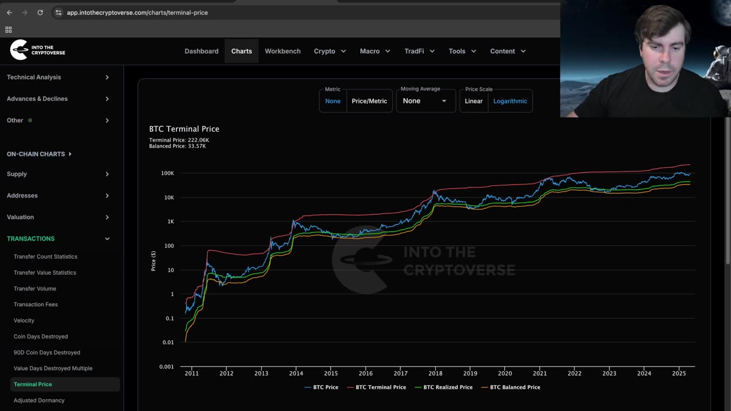This screenshot has width=731, height=411.
Task: Toggle the ON-CHAIN CHARTS heading
Action: (x=39, y=154)
